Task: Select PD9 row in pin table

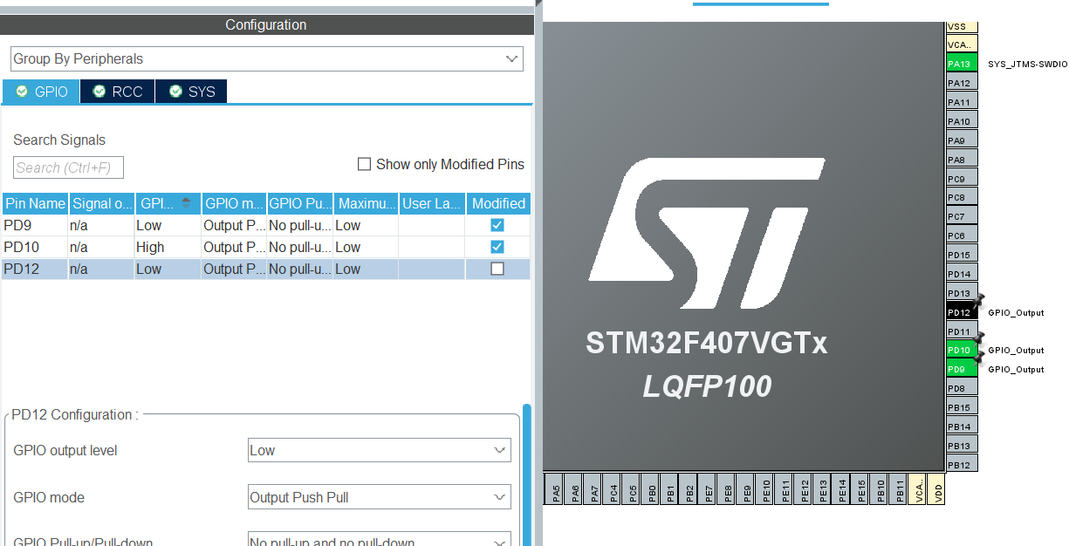Action: pos(266,225)
